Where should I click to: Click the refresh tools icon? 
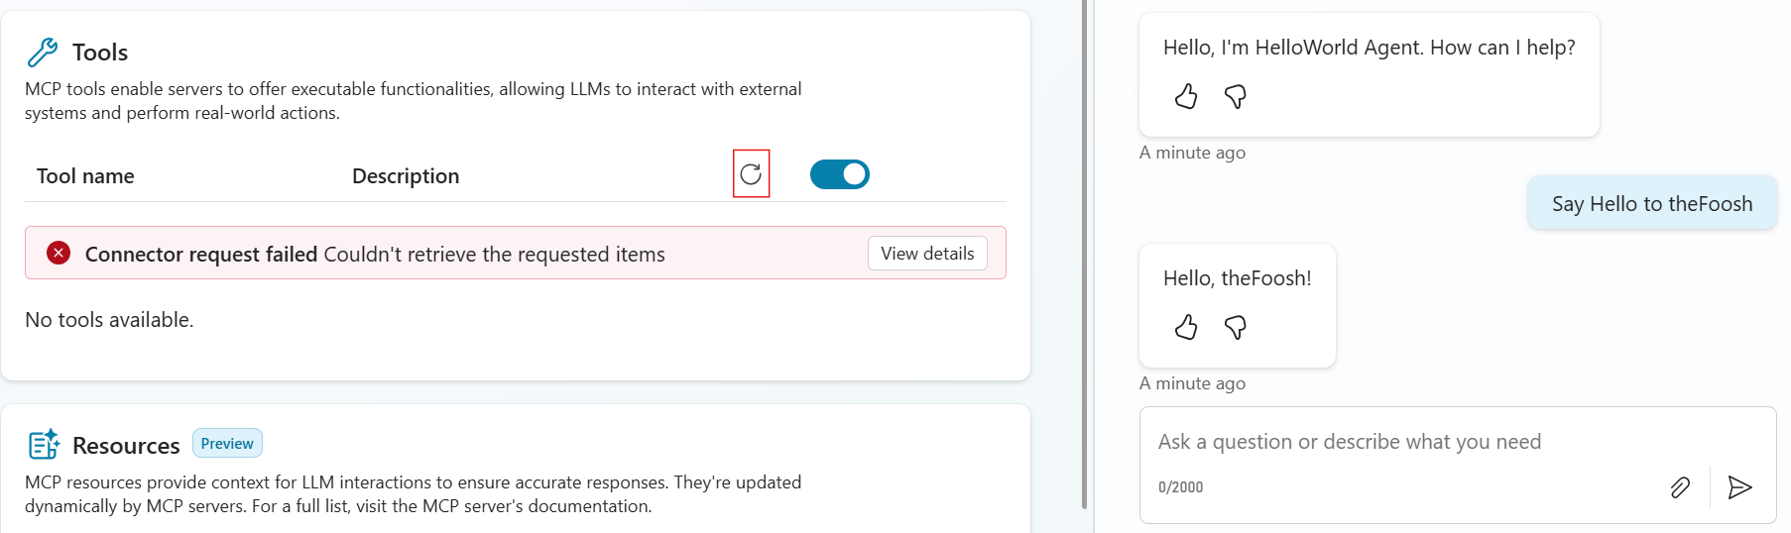[751, 174]
